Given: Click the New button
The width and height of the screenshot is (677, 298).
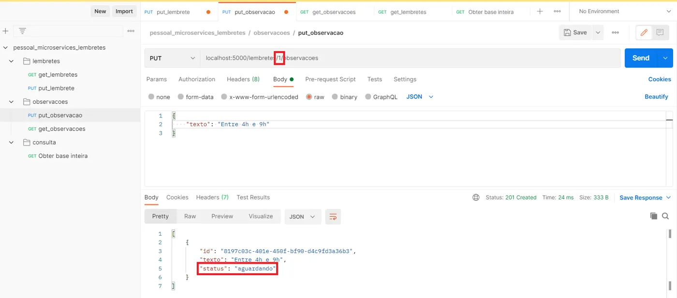Looking at the screenshot, I should [100, 11].
